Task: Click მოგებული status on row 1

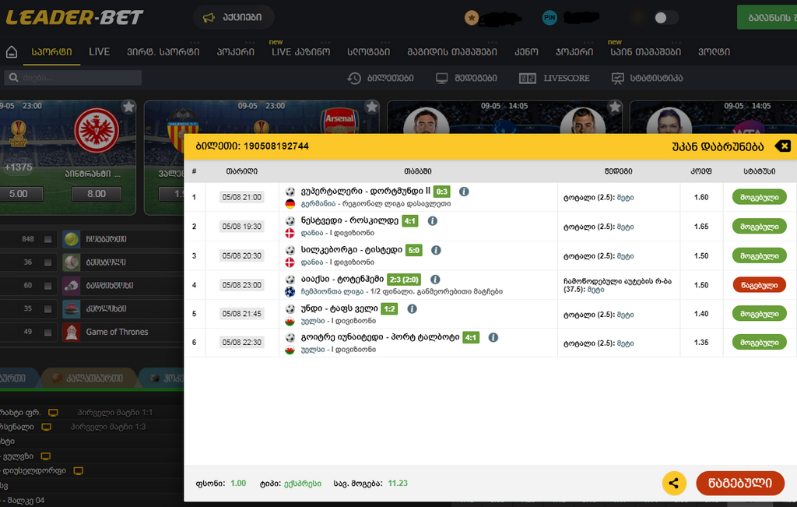Action: click(x=760, y=197)
